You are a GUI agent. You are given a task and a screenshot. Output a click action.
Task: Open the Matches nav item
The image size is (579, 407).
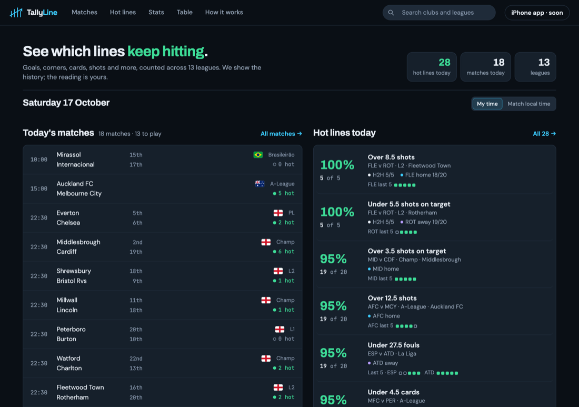85,12
